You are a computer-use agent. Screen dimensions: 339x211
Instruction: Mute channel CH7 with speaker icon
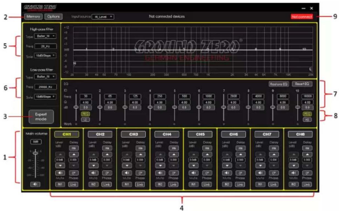point(260,173)
